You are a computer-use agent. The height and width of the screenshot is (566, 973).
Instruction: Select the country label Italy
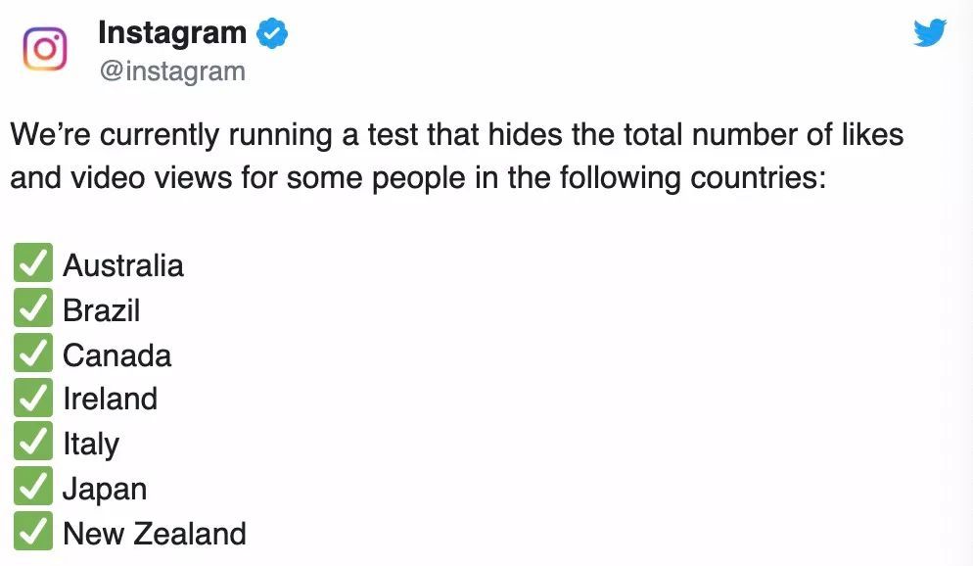(x=91, y=442)
